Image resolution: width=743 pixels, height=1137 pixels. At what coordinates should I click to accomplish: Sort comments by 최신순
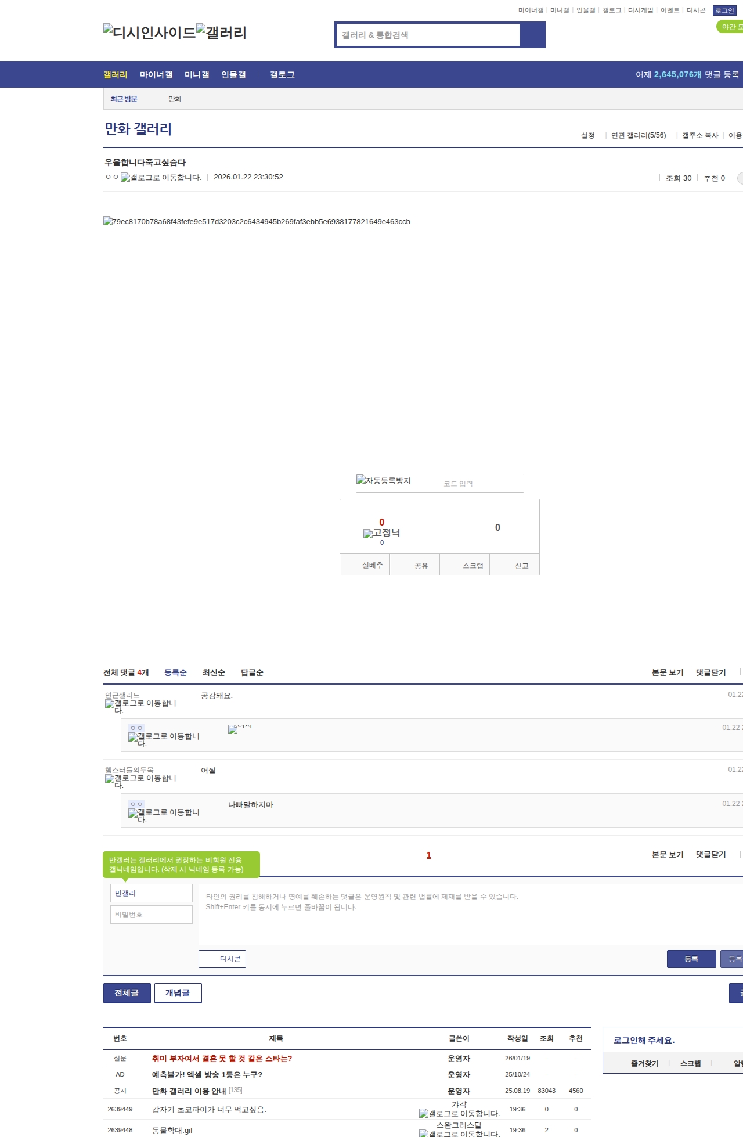coord(214,672)
